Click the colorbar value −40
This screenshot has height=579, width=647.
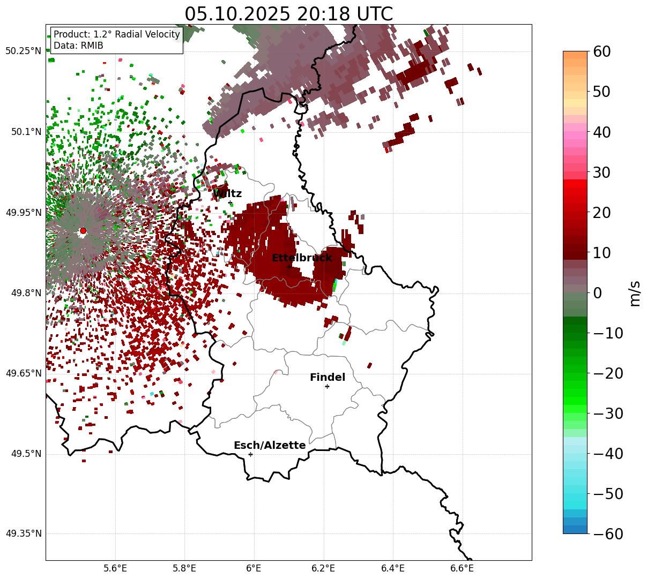(608, 454)
